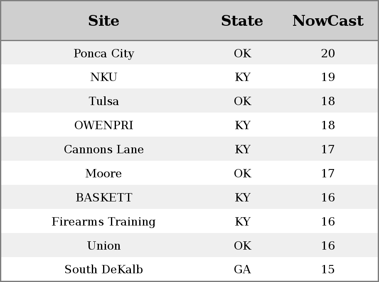The height and width of the screenshot is (282, 379).
Task: Click the NowCast value 19
Action: [328, 77]
